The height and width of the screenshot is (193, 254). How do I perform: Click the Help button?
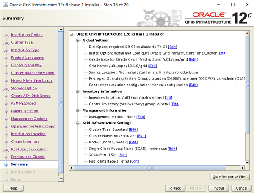[x=13, y=188]
